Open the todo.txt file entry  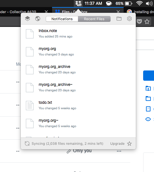[78, 105]
